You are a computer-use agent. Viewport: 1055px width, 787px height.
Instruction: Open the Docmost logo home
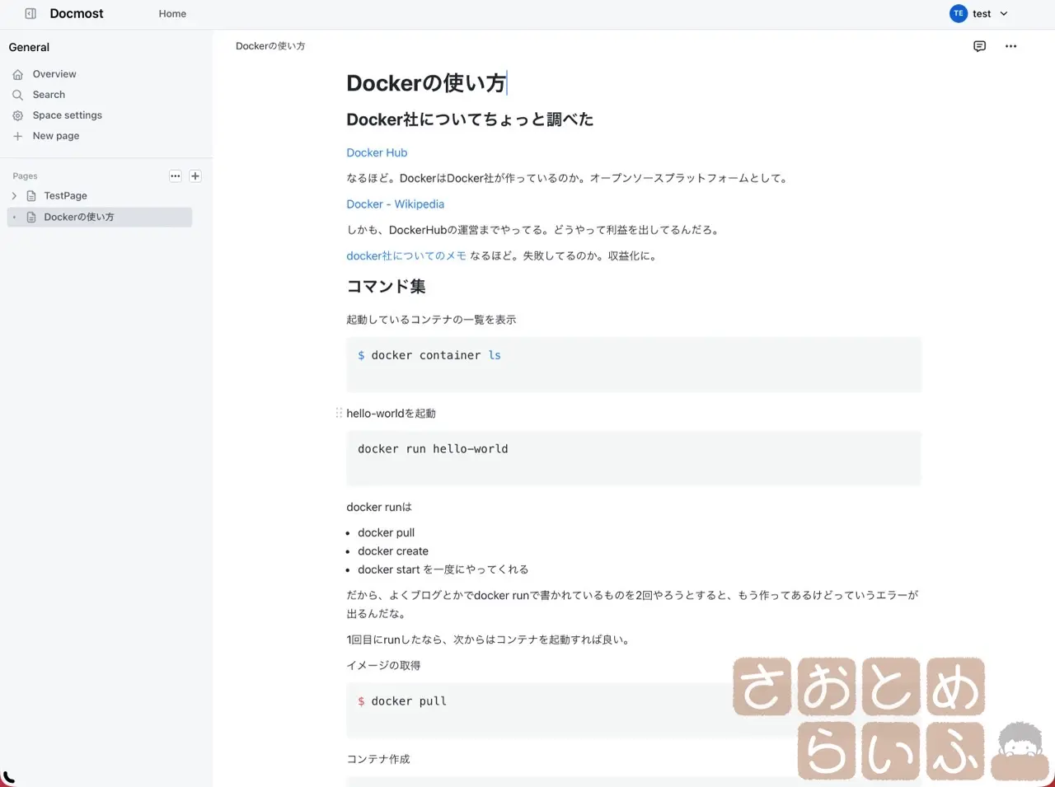coord(77,14)
